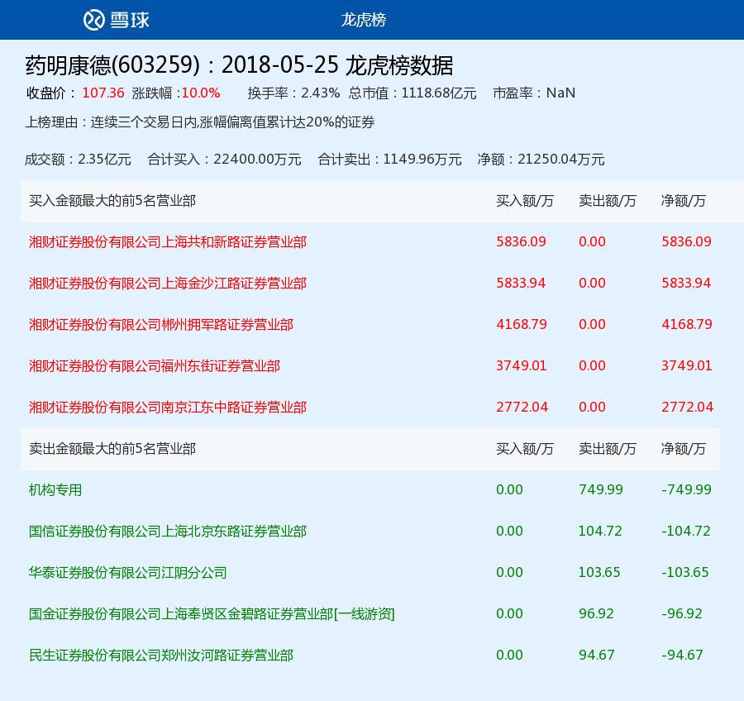Image resolution: width=744 pixels, height=701 pixels.
Task: Click the 卖出金额最大的前5名营业部 header
Action: click(112, 449)
